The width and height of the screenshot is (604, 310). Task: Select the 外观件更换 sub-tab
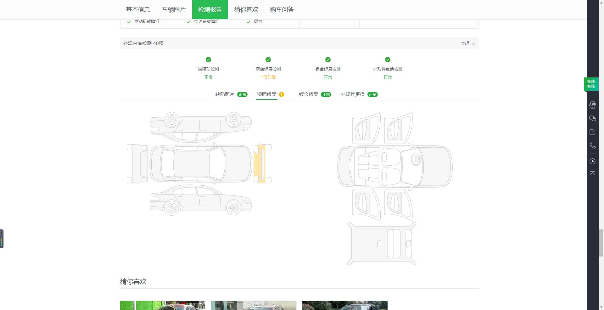tap(359, 94)
